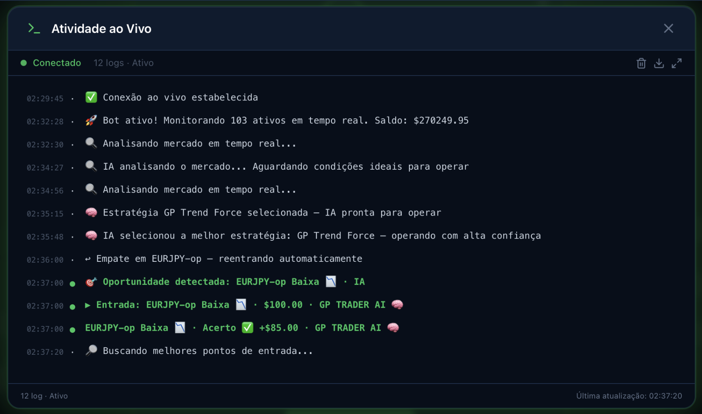Image resolution: width=702 pixels, height=414 pixels.
Task: Click the downtrend chart icon on Oportunidade line
Action: click(331, 282)
